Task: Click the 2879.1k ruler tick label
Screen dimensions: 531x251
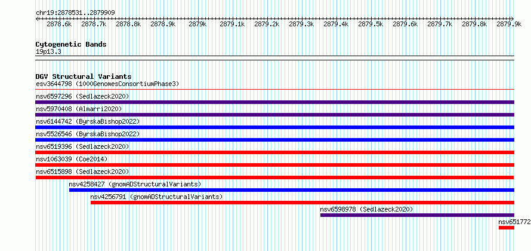Action: (232, 25)
